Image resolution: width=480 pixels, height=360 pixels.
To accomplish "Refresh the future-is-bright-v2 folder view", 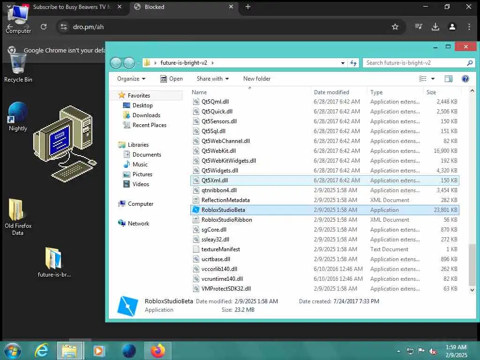I will coord(353,63).
